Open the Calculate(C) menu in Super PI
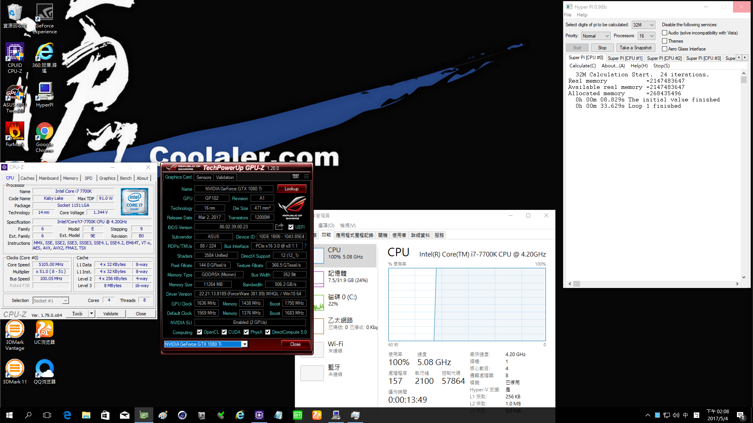This screenshot has height=423, width=753. click(x=582, y=66)
